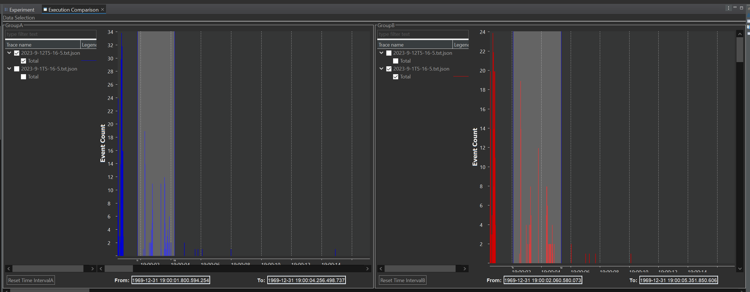Click the maximize view icon in the tab bar

click(742, 8)
